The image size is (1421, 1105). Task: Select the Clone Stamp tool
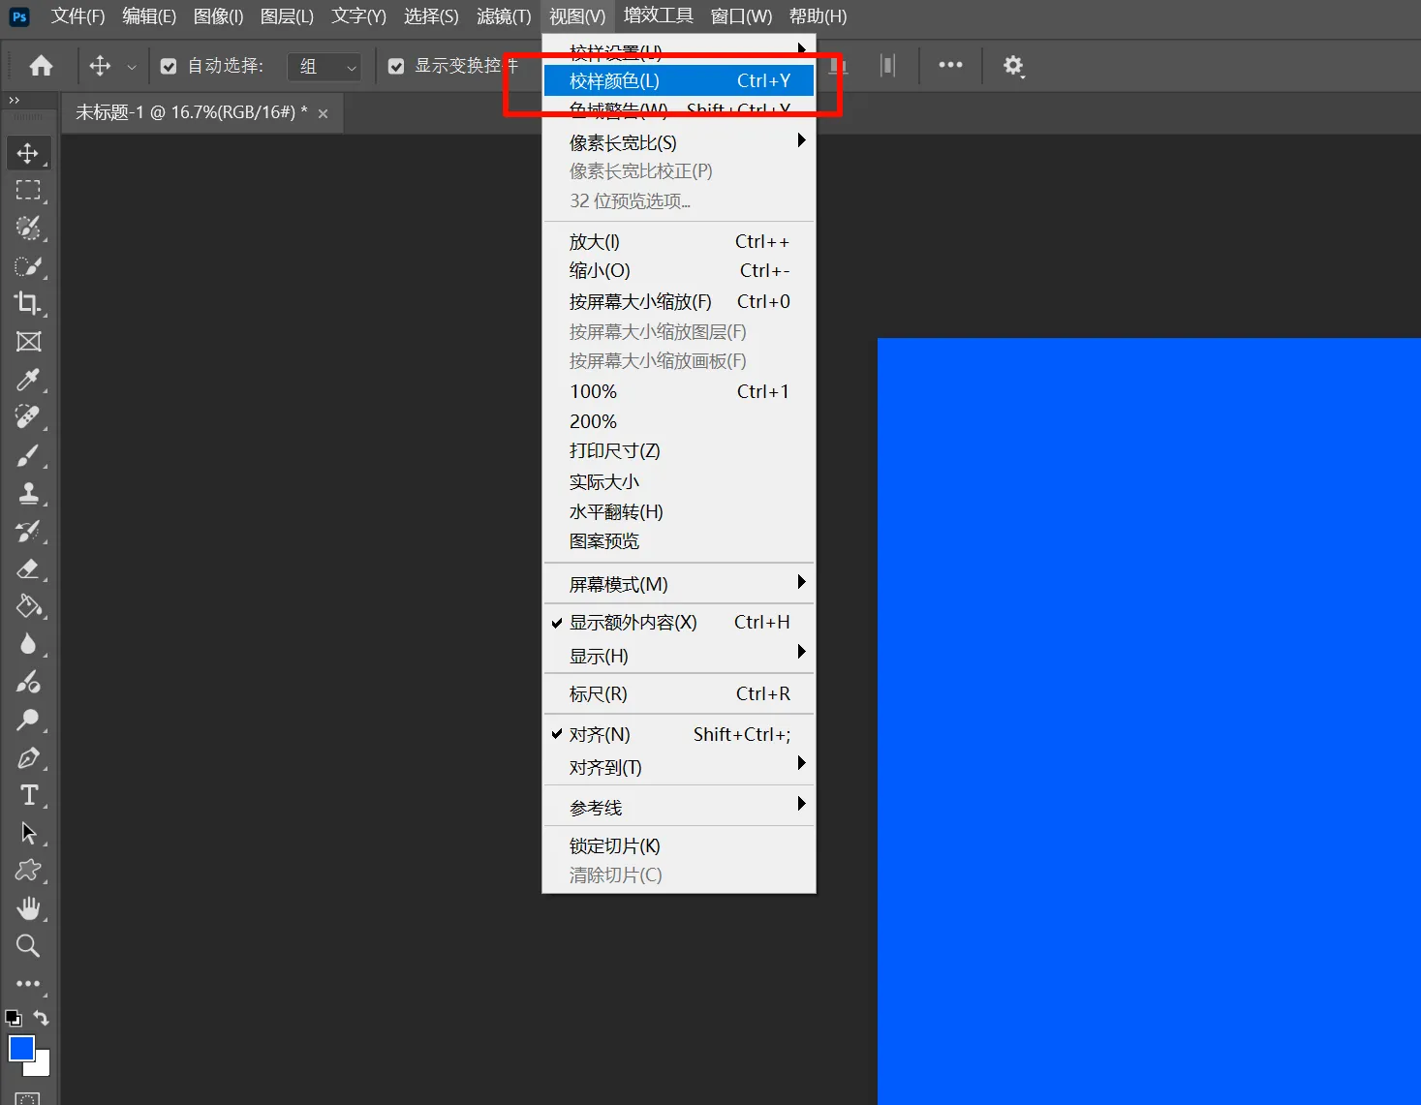28,493
